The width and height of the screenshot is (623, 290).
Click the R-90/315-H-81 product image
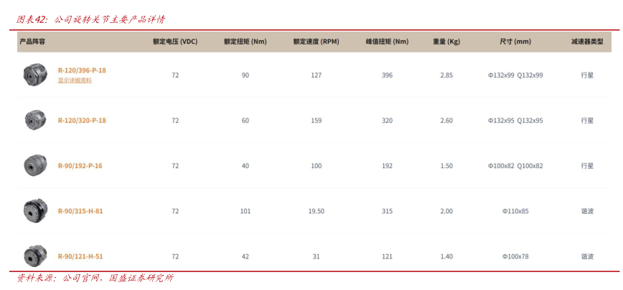pos(34,210)
